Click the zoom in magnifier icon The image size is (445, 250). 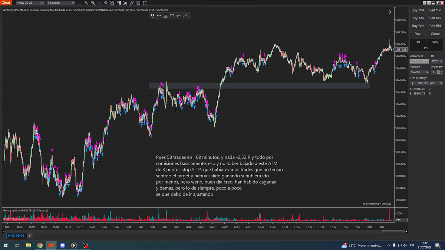click(x=93, y=3)
